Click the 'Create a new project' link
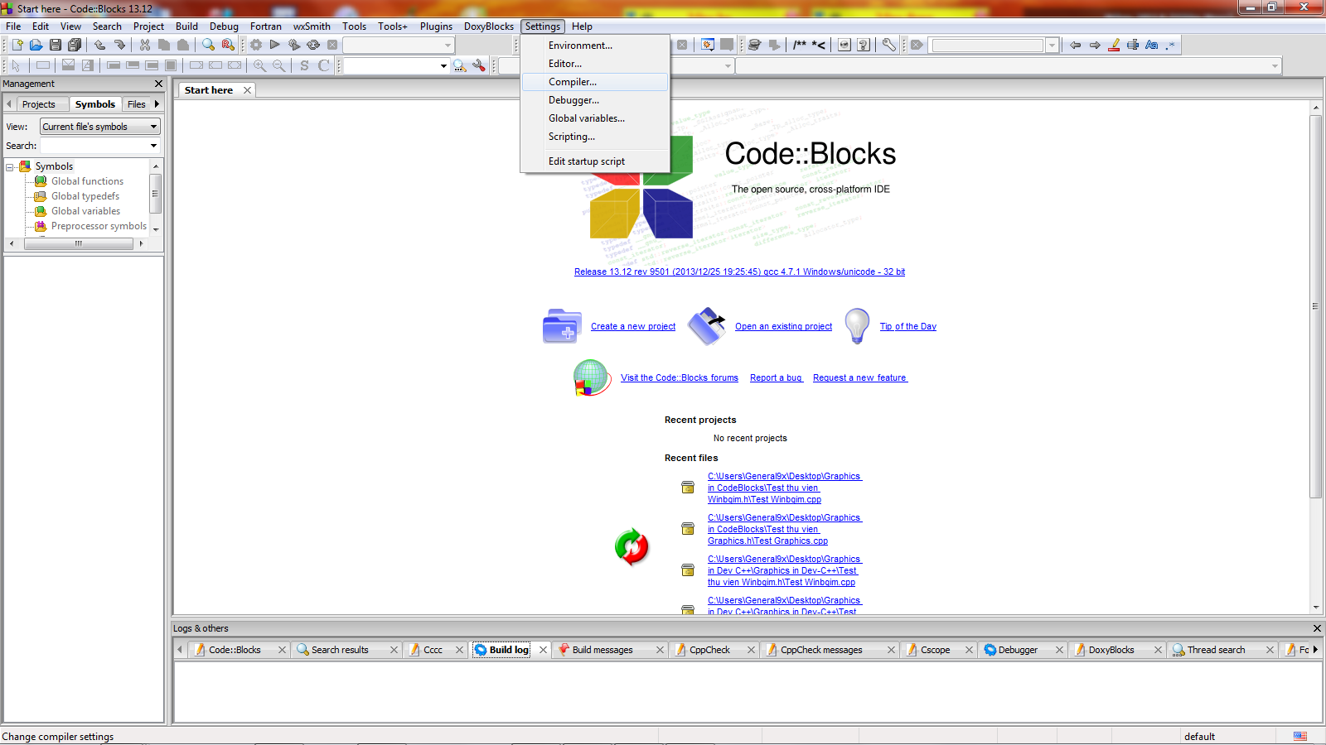Screen dimensions: 1326x745 pos(632,326)
